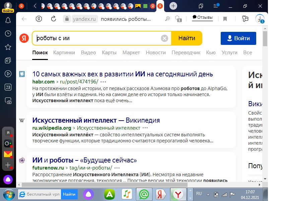Reload the current page

click(54, 19)
